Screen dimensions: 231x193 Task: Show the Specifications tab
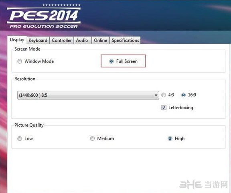(x=125, y=41)
